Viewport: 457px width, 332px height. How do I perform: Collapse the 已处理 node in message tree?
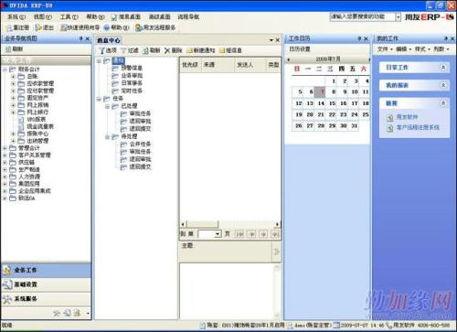(107, 106)
